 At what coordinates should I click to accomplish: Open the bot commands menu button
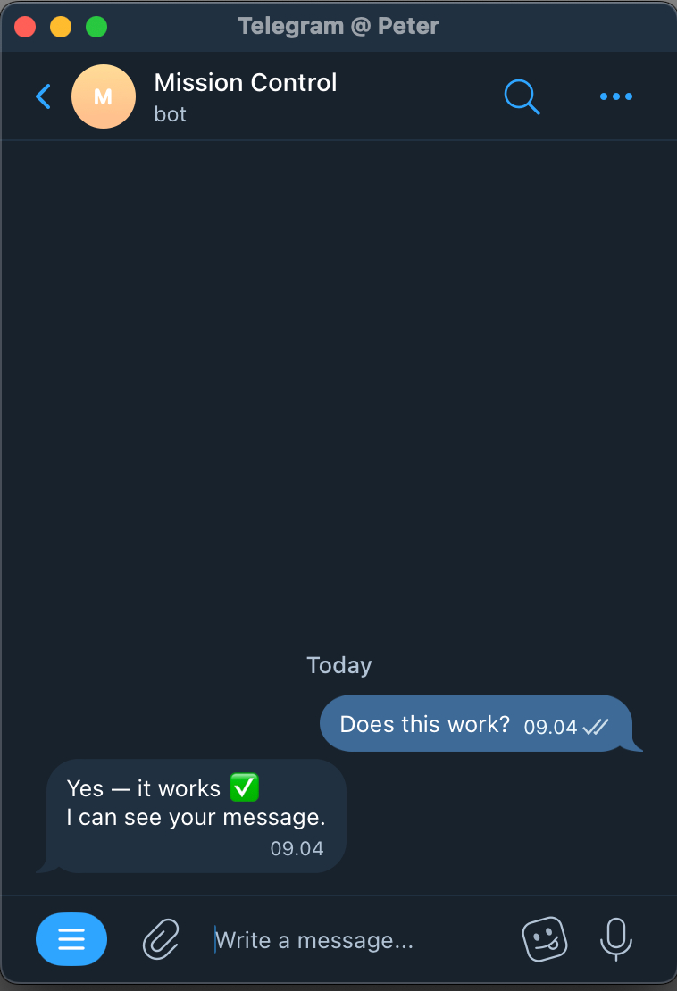pos(71,939)
